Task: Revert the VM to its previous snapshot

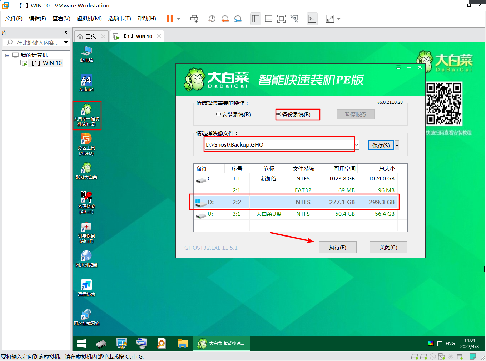Action: tap(225, 19)
